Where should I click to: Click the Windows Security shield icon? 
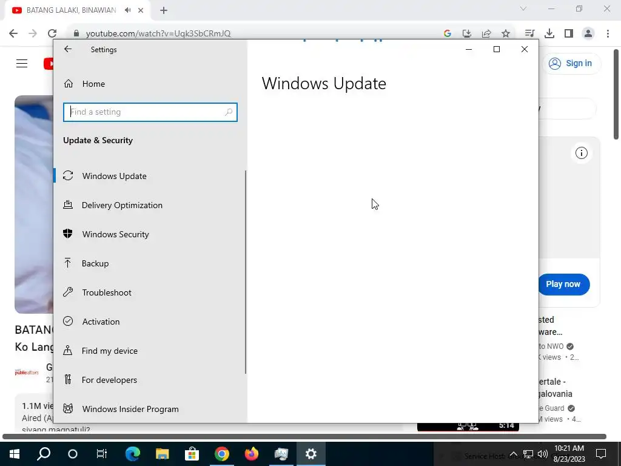[x=68, y=234]
